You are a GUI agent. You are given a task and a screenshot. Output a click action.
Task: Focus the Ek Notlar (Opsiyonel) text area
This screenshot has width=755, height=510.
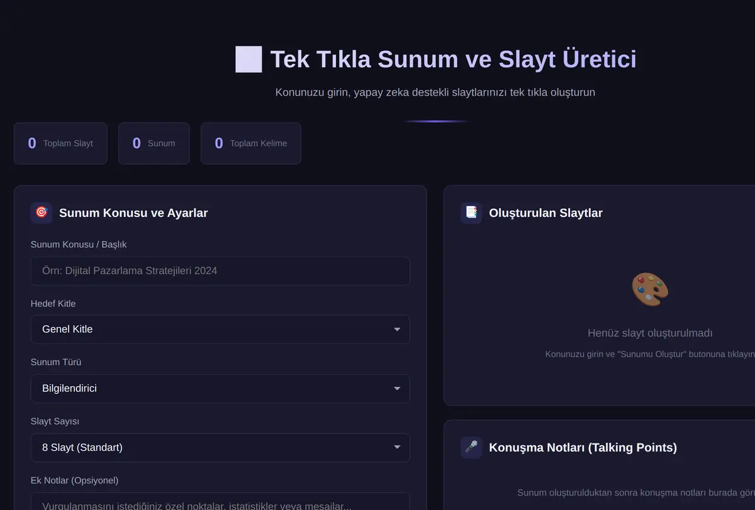pos(220,501)
